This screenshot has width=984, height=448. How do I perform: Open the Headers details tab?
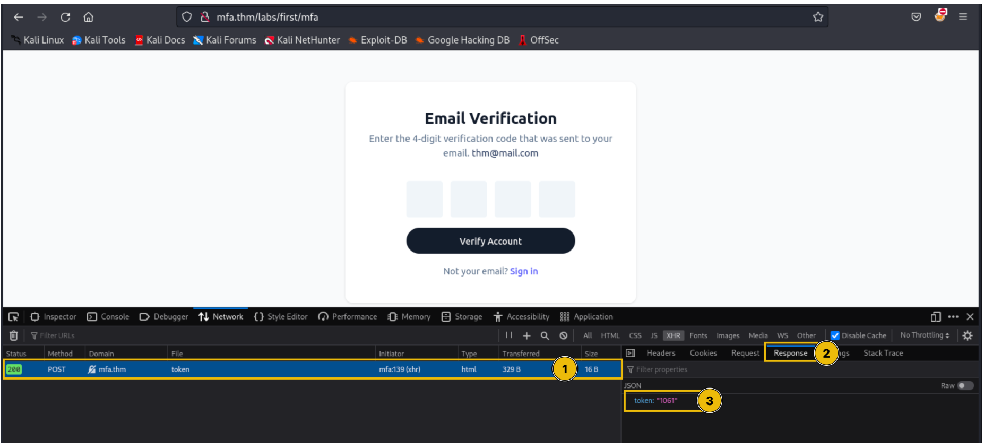click(661, 353)
